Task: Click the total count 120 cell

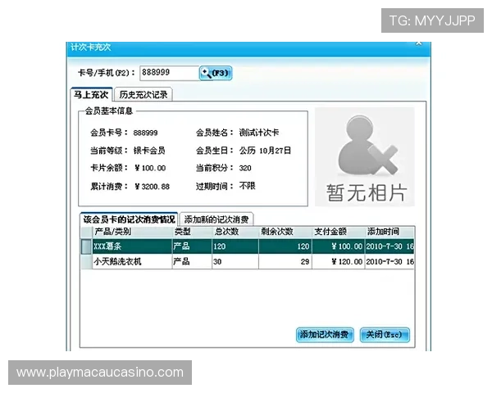Action: (235, 246)
